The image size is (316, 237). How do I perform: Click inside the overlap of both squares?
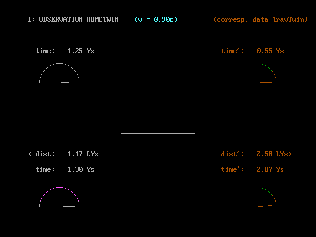pyautogui.click(x=158, y=157)
